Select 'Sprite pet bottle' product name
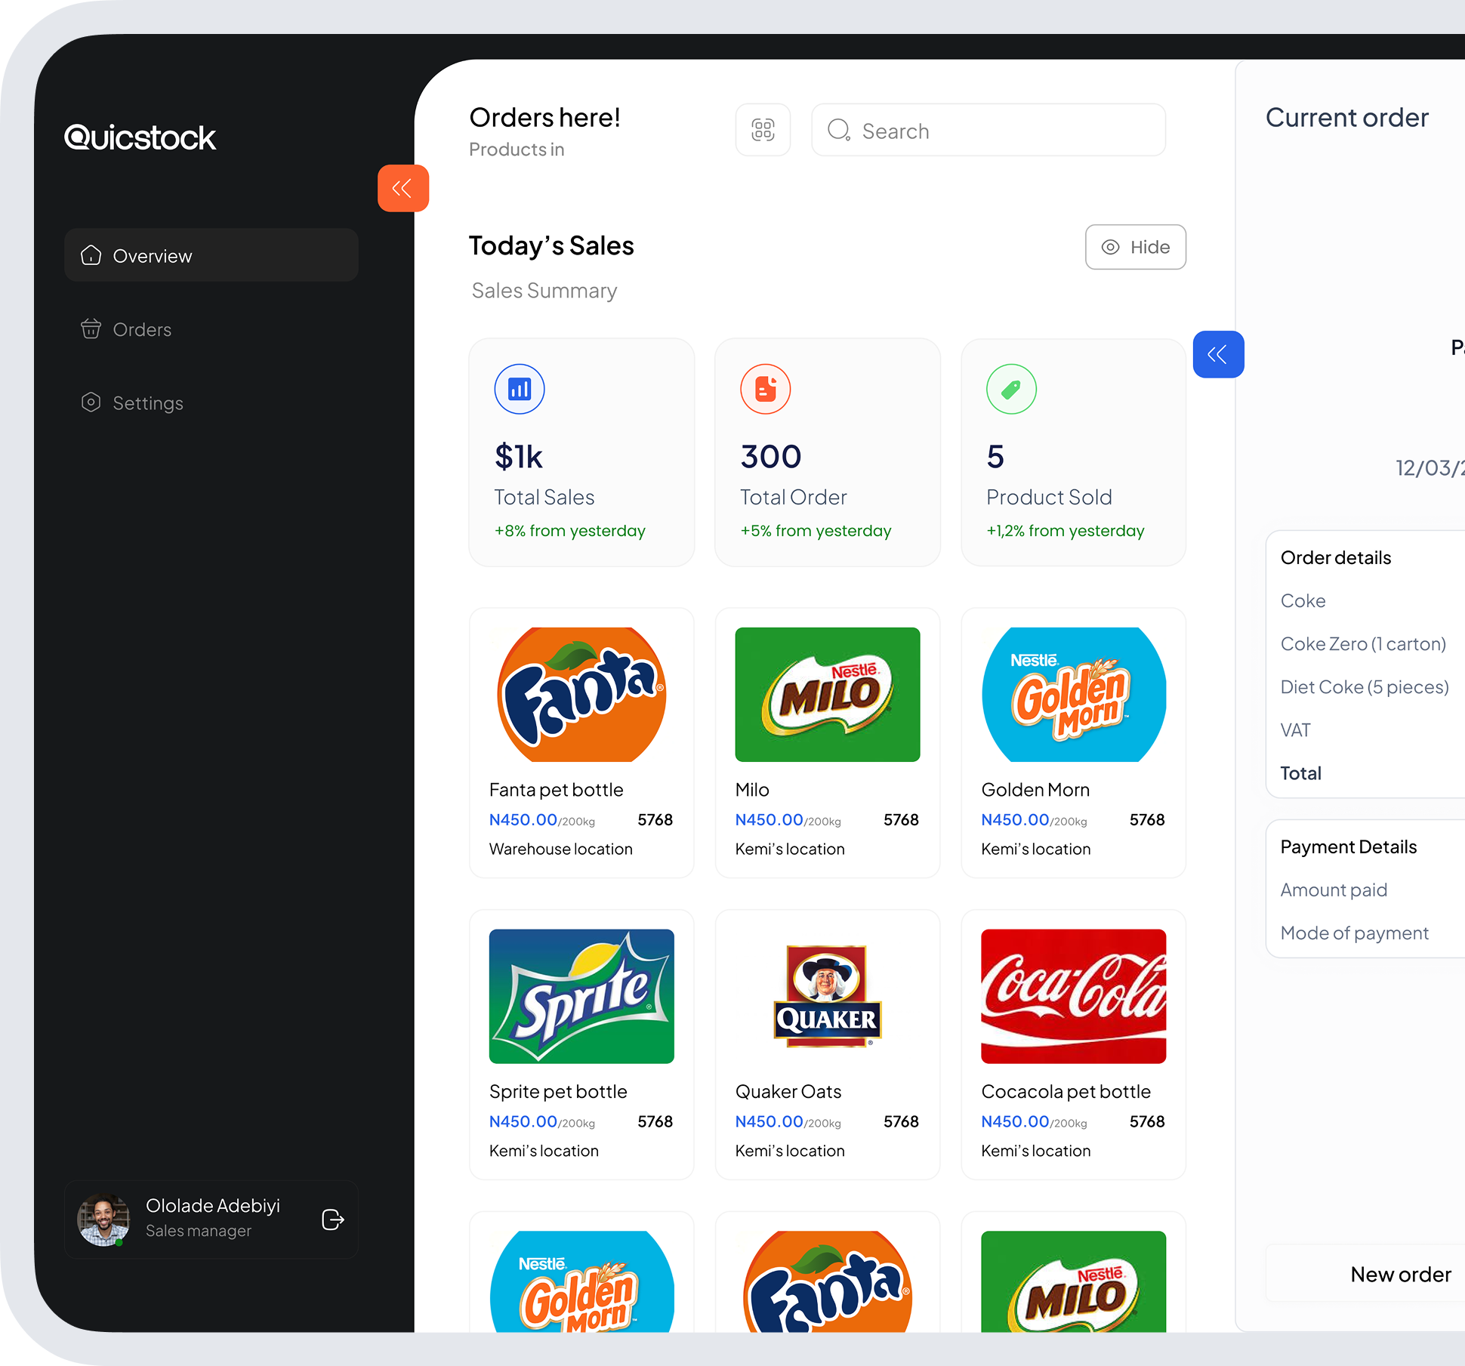Screen dimensions: 1465x1366 (x=558, y=1092)
